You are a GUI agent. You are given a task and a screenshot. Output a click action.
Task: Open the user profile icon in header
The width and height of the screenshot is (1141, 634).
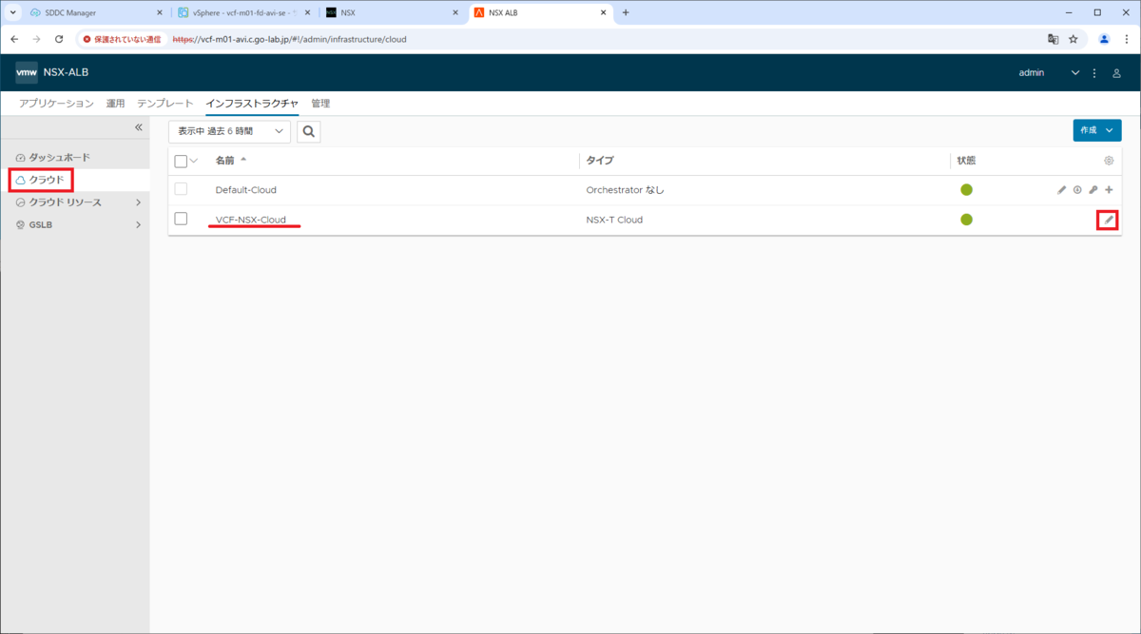[x=1117, y=73]
